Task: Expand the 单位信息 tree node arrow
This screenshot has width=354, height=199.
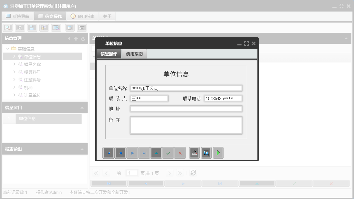Action: pos(14,56)
